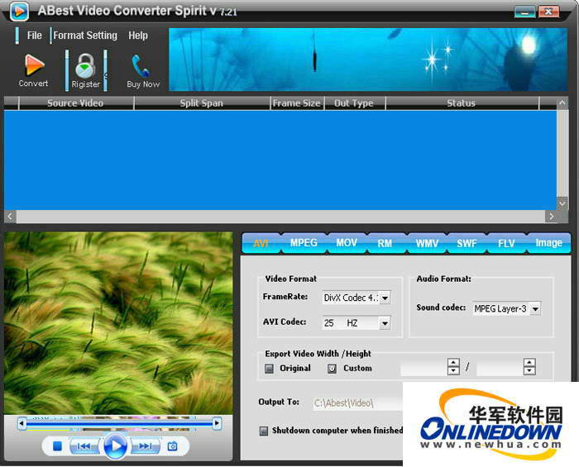This screenshot has height=467, width=579.
Task: Click the Convert play-arrow icon
Action: pyautogui.click(x=34, y=65)
